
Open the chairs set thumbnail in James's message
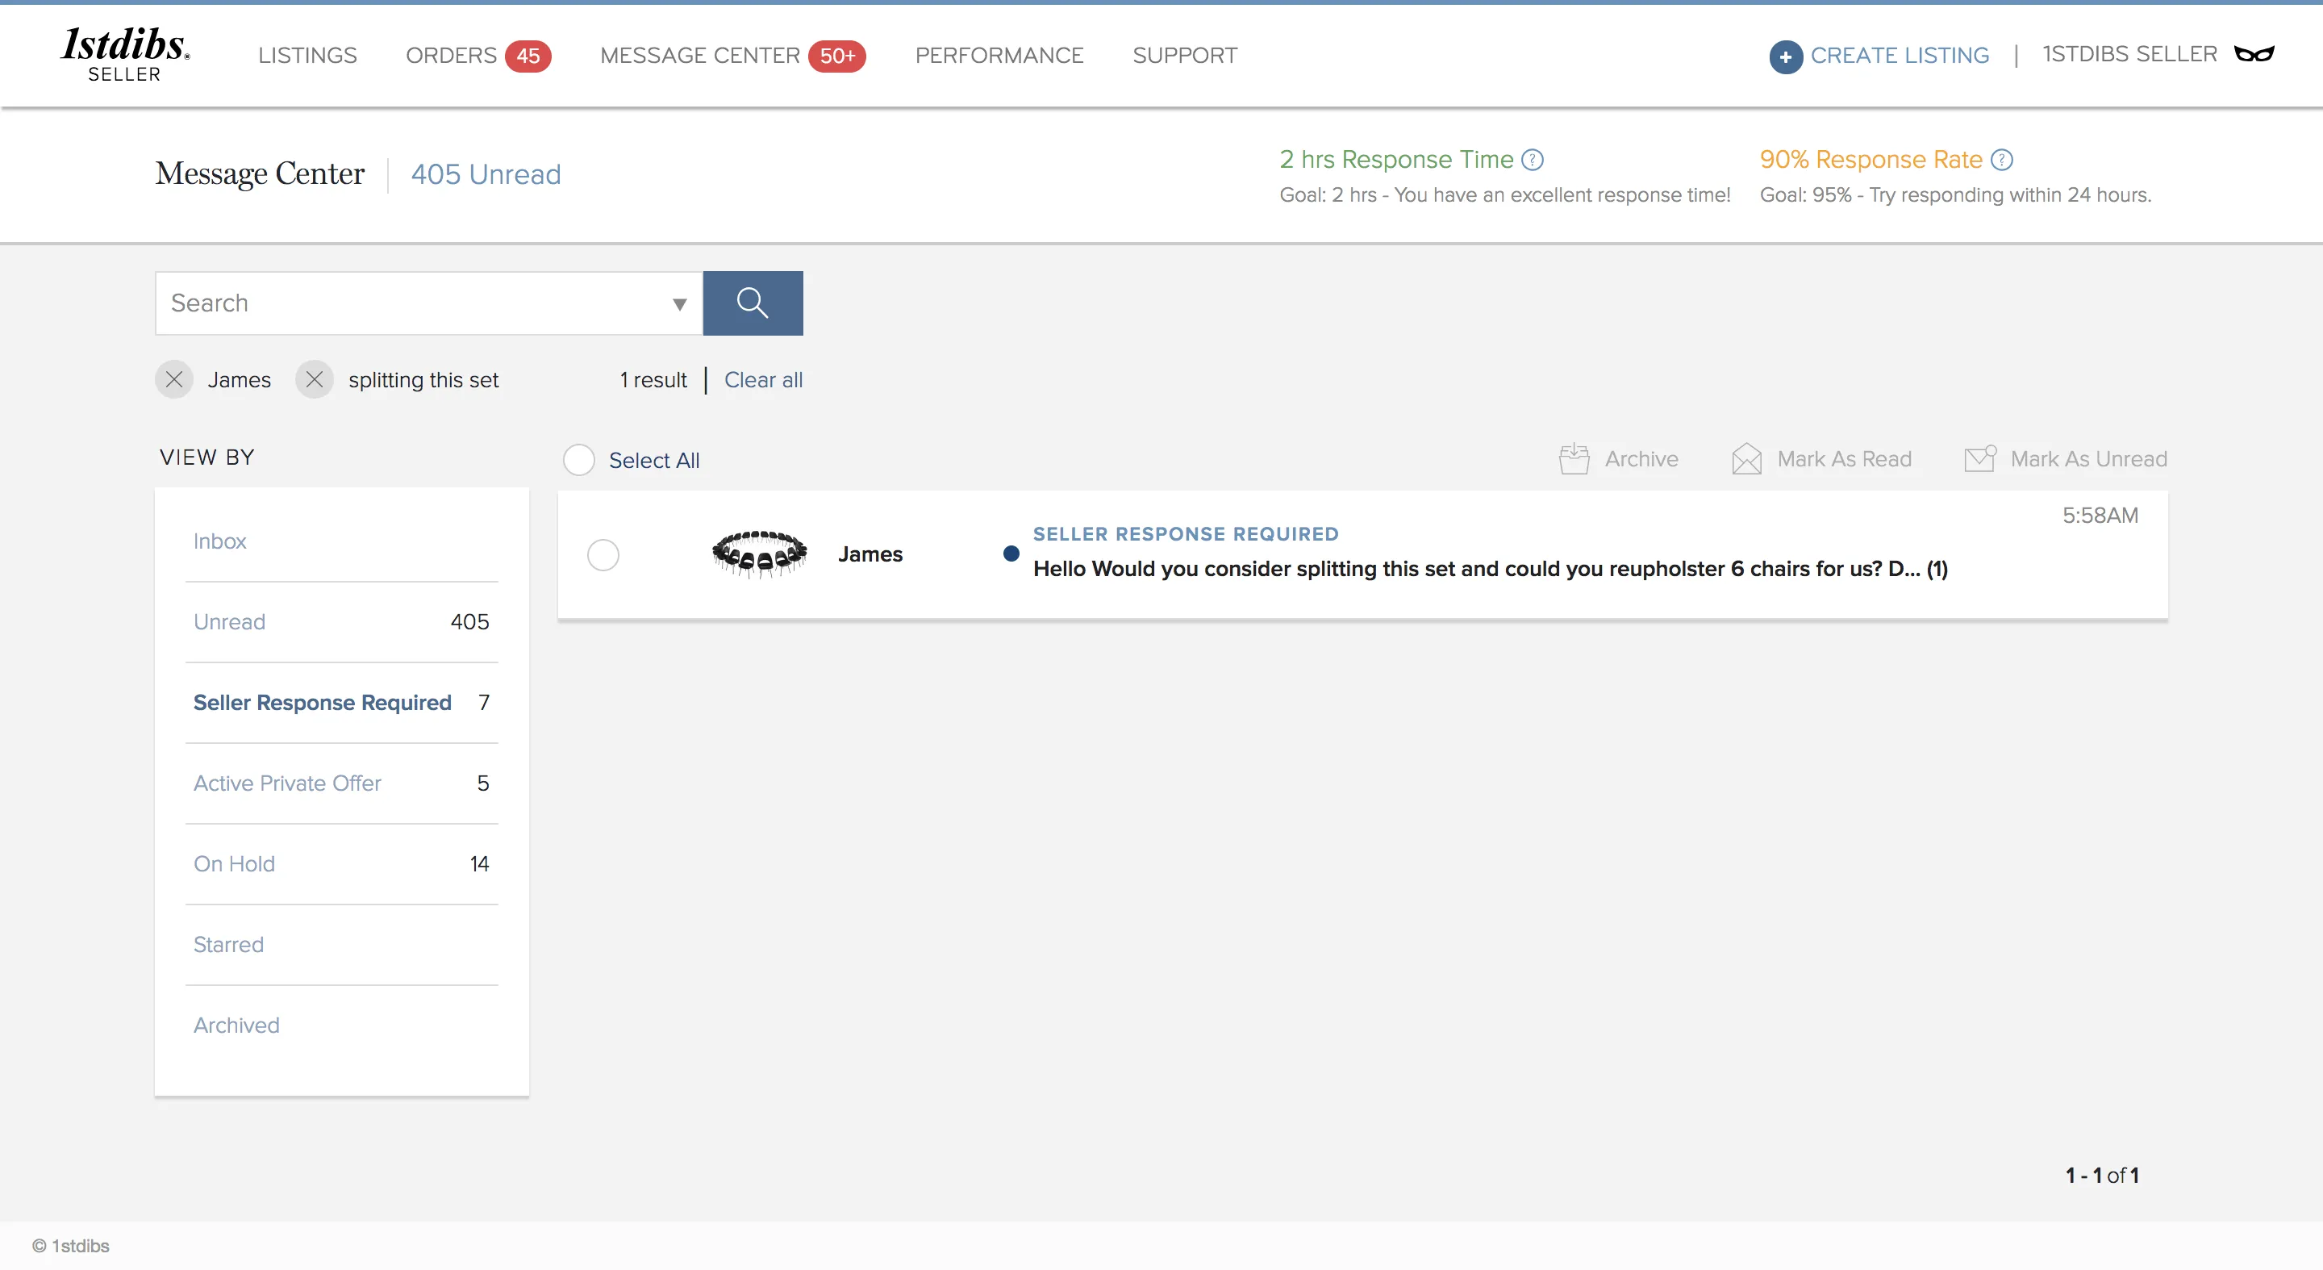click(x=759, y=554)
